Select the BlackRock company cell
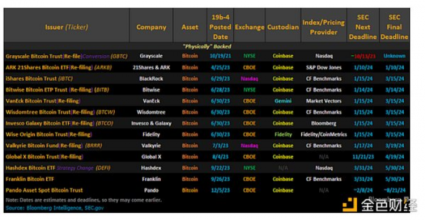The image size is (425, 220). pos(151,79)
